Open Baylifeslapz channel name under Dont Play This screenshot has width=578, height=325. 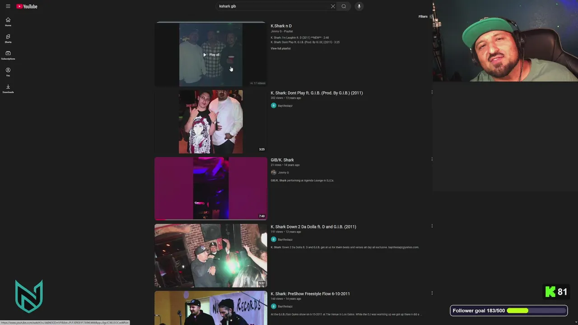pos(285,106)
